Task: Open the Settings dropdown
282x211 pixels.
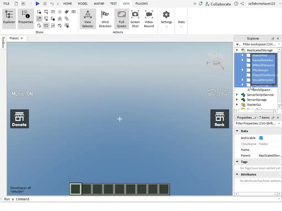Action: tap(166, 19)
